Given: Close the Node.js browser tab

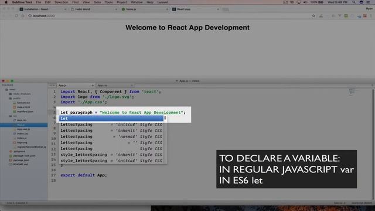Looking at the screenshot, I should pyautogui.click(x=167, y=9).
